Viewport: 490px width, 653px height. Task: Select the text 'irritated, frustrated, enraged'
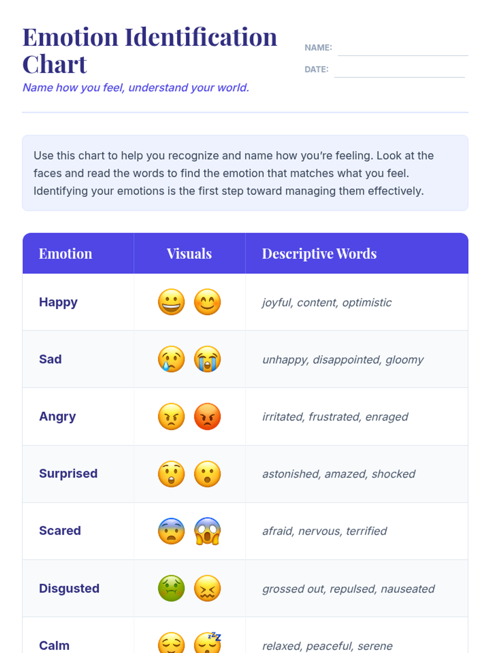click(335, 417)
